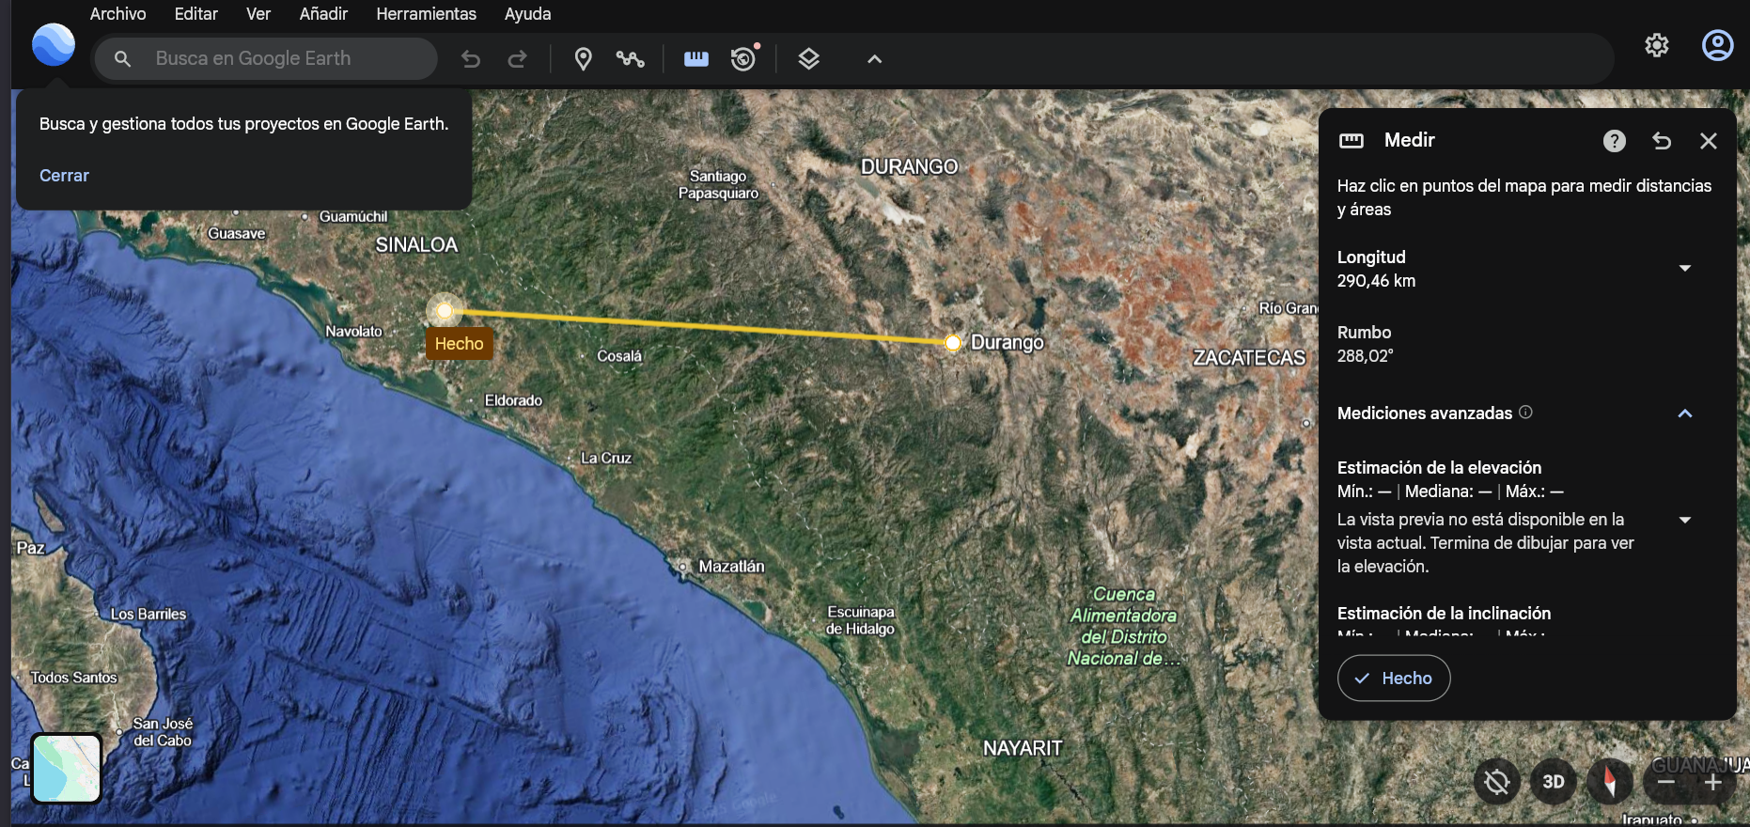The width and height of the screenshot is (1750, 827).
Task: Click the Eldorado town label
Action: pos(513,400)
